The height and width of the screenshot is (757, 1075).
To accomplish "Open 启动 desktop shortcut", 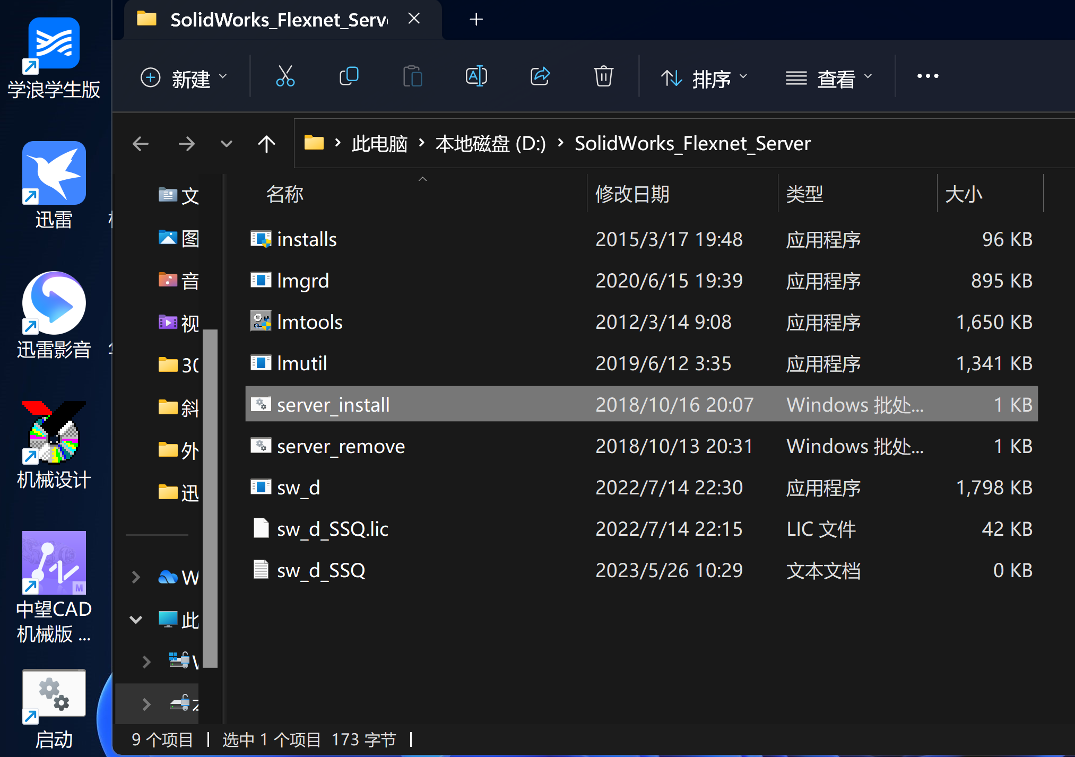I will pos(54,710).
